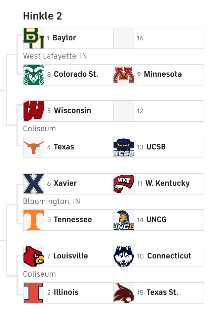The image size is (213, 315).
Task: Open the W. Kentucky team link
Action: [167, 183]
